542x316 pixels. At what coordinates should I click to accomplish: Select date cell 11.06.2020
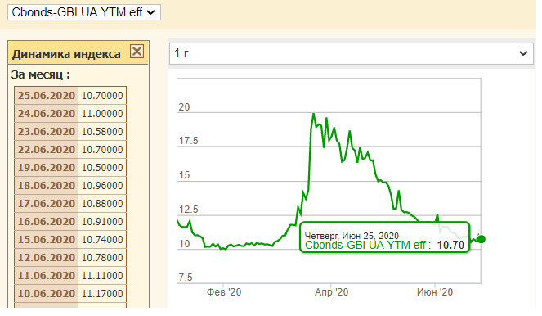[x=47, y=276]
